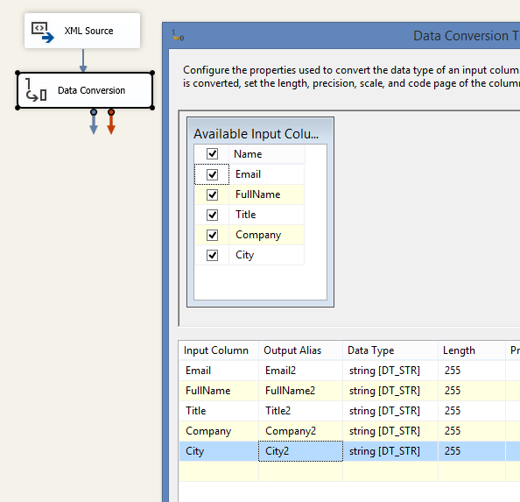Image resolution: width=520 pixels, height=502 pixels.
Task: Click the Name column header in available columns
Action: pyautogui.click(x=267, y=154)
